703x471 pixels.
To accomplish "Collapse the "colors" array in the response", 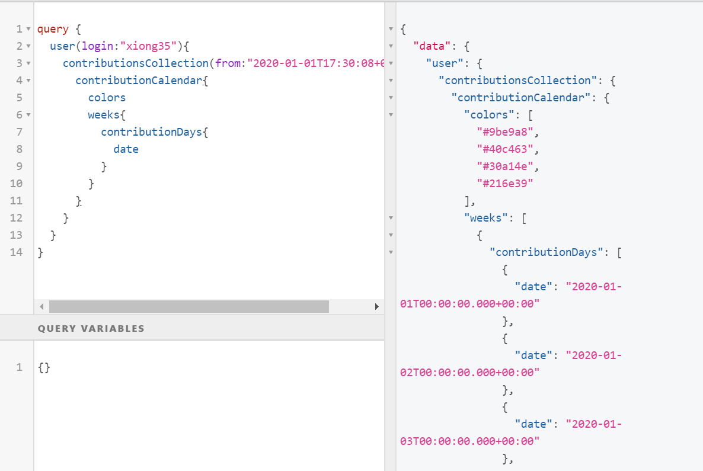I will click(391, 114).
